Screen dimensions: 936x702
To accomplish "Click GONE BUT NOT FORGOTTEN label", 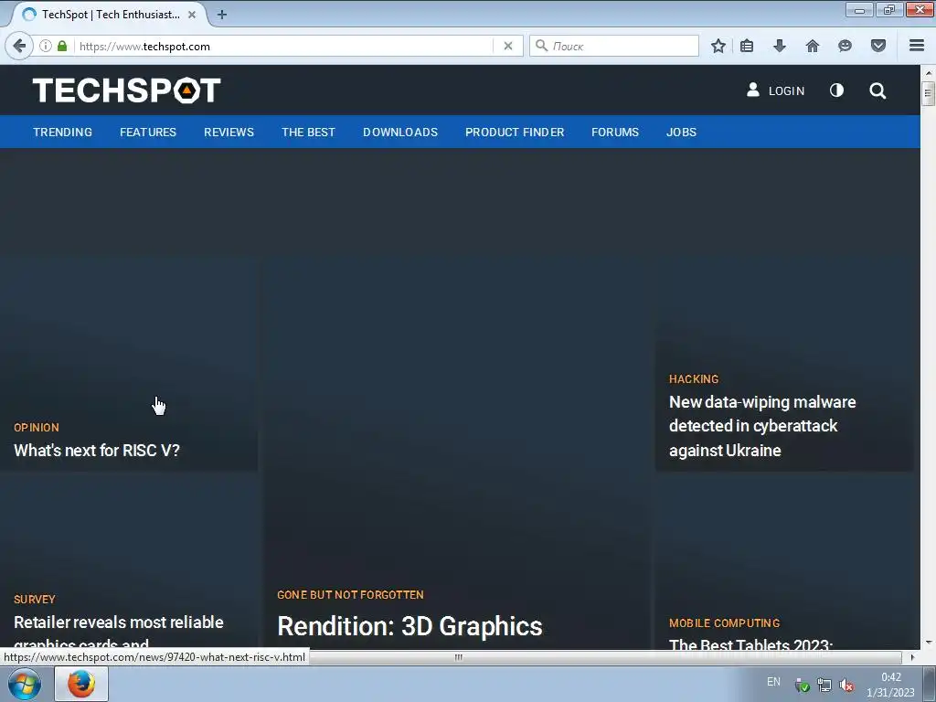I will [x=350, y=595].
